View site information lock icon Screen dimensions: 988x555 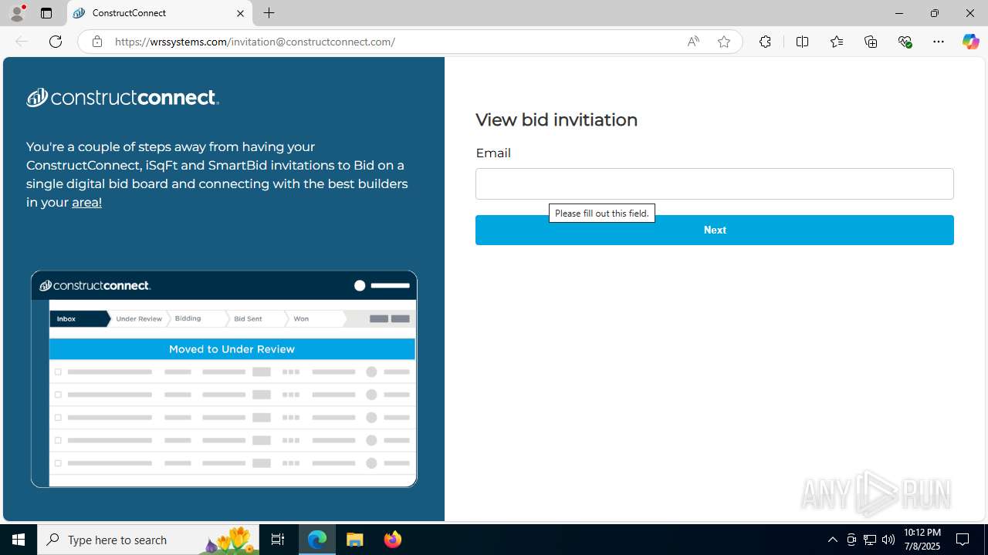[96, 42]
